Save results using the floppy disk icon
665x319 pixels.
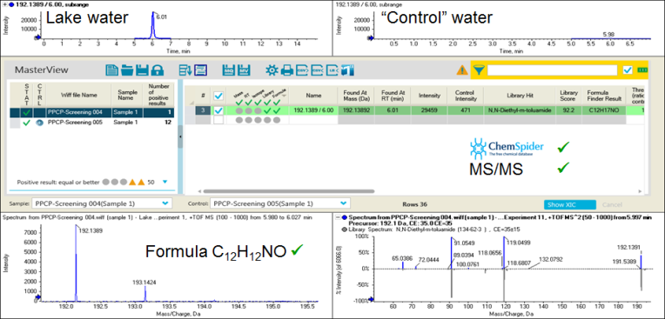click(x=142, y=70)
